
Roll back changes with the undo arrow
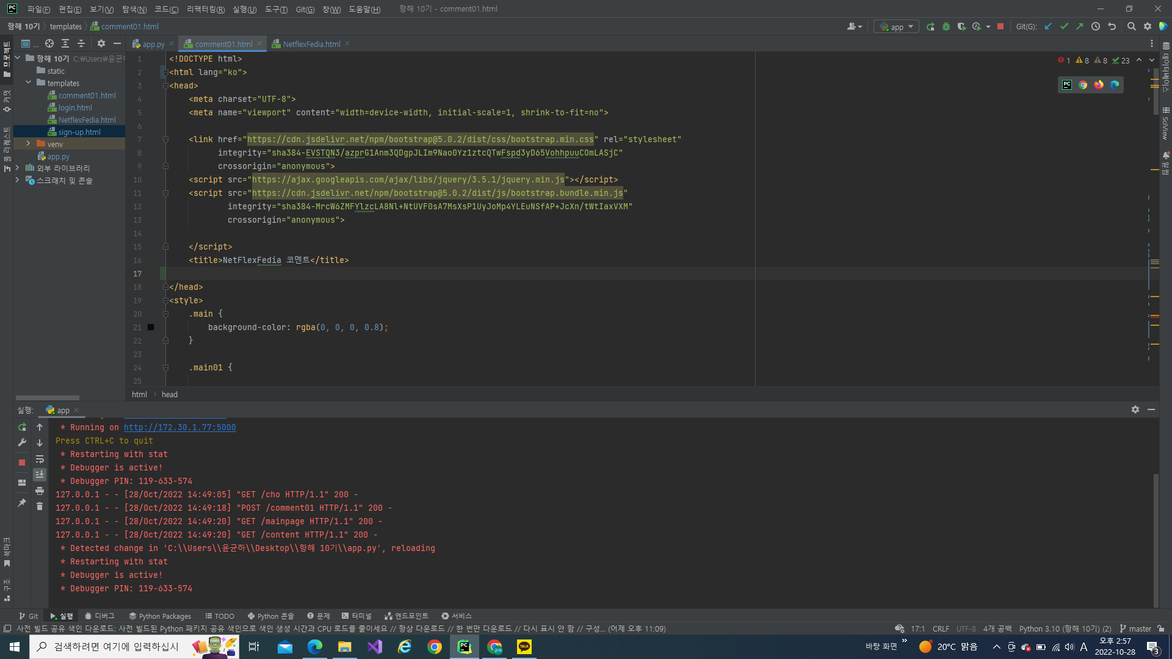(1112, 27)
